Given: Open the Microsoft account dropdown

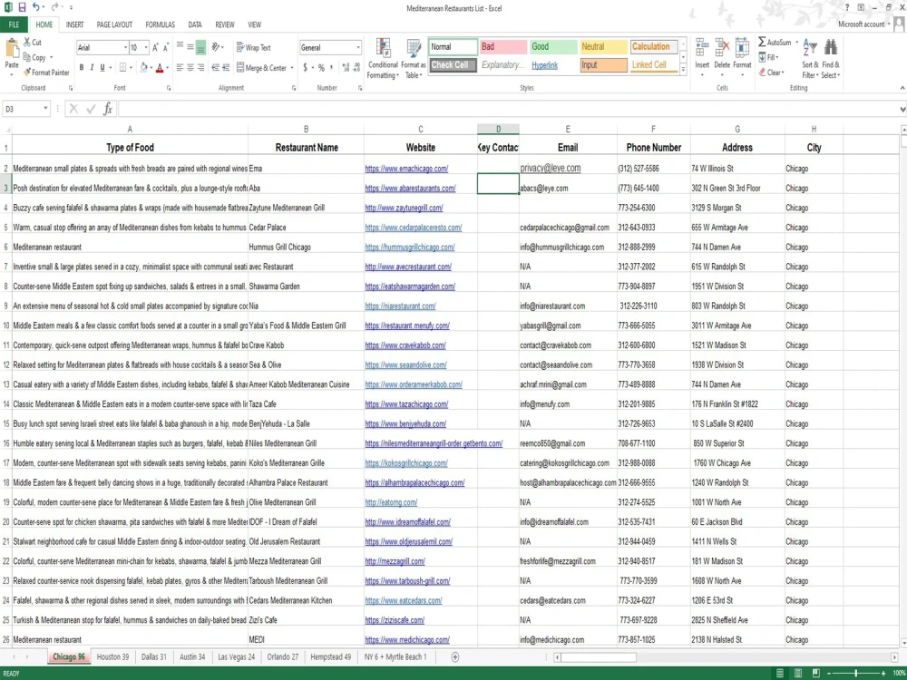Looking at the screenshot, I should click(x=864, y=24).
